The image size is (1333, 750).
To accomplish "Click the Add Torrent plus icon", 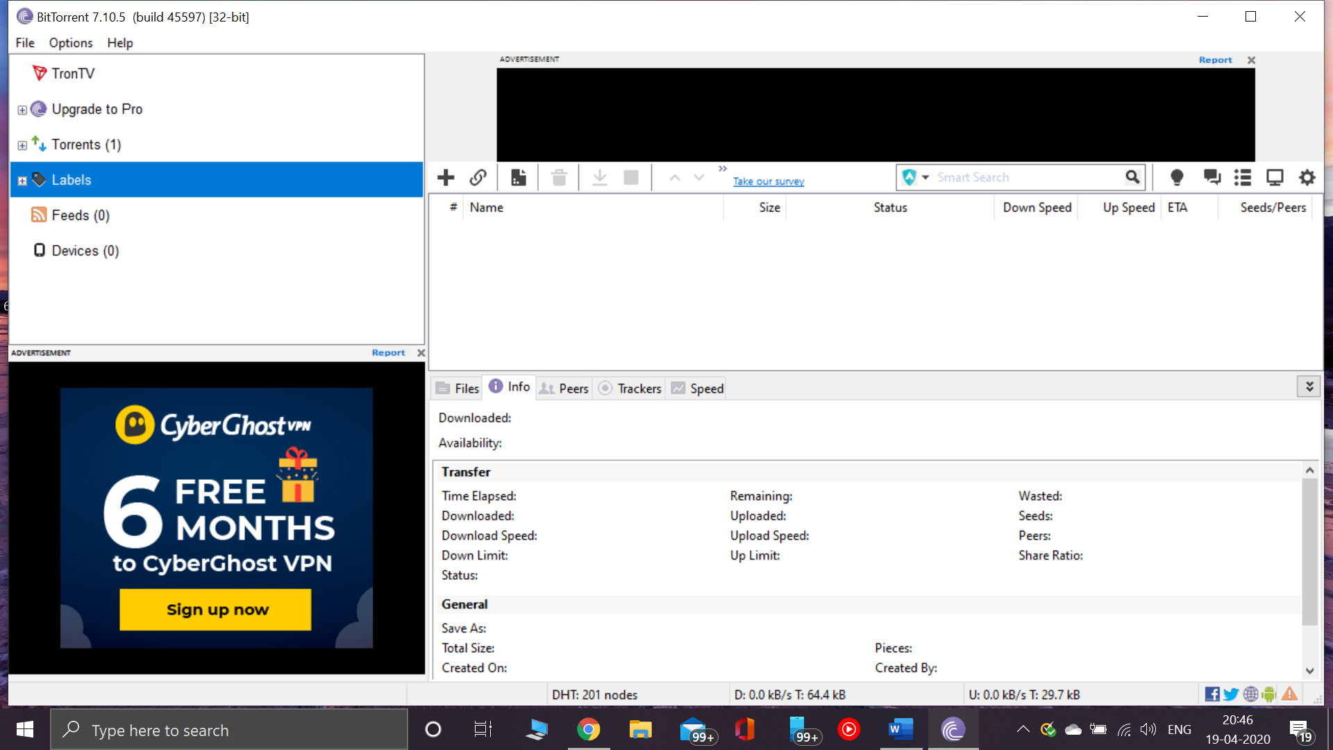I will tap(446, 178).
